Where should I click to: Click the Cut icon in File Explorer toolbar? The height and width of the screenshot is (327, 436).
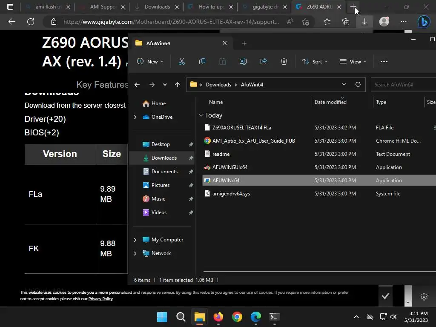point(181,61)
